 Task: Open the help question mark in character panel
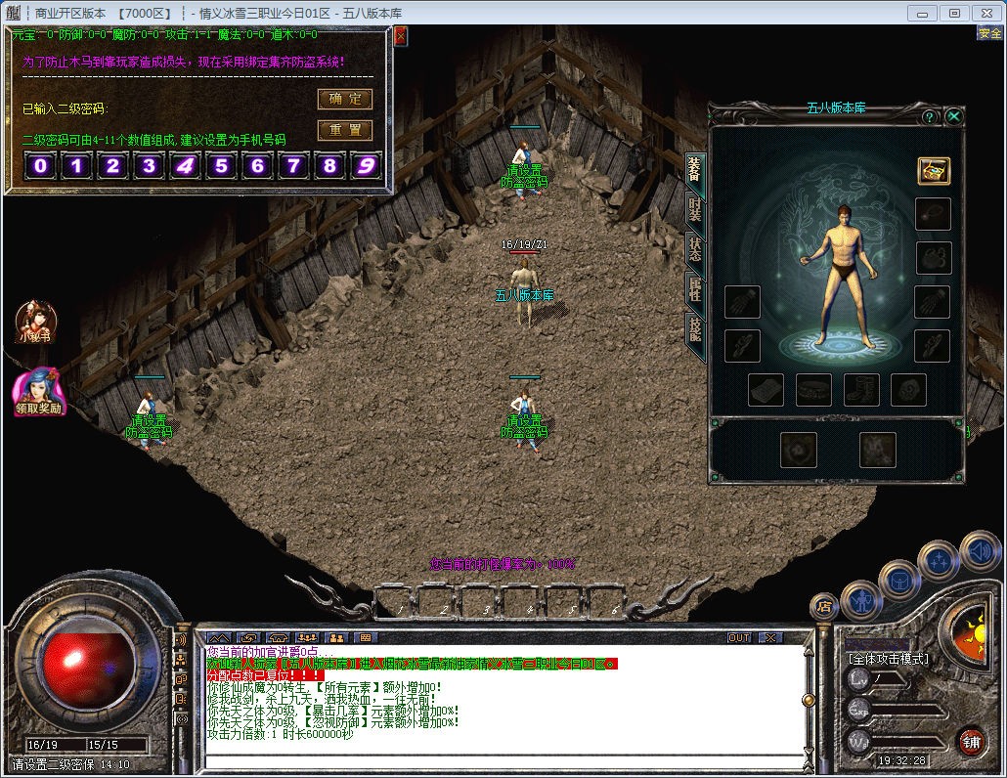click(929, 117)
